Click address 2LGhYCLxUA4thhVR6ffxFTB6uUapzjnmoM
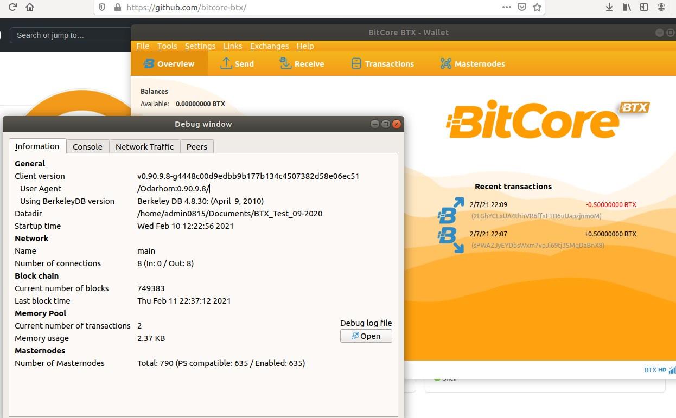Viewport: 676px width, 418px height. [537, 216]
